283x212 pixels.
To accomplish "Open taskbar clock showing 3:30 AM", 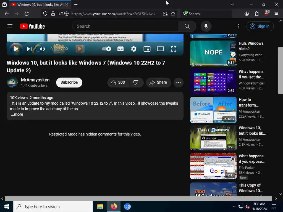I will (x=259, y=206).
